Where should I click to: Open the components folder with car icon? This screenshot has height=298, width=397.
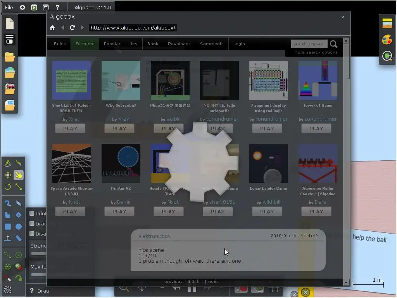tap(10, 89)
